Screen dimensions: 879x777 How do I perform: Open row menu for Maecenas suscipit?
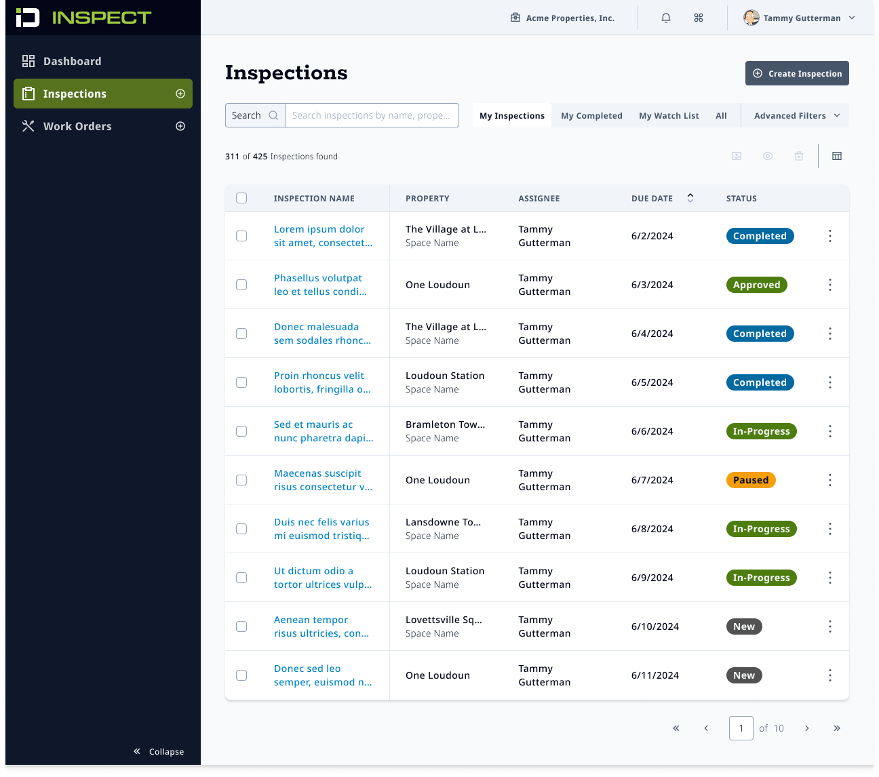tap(830, 480)
